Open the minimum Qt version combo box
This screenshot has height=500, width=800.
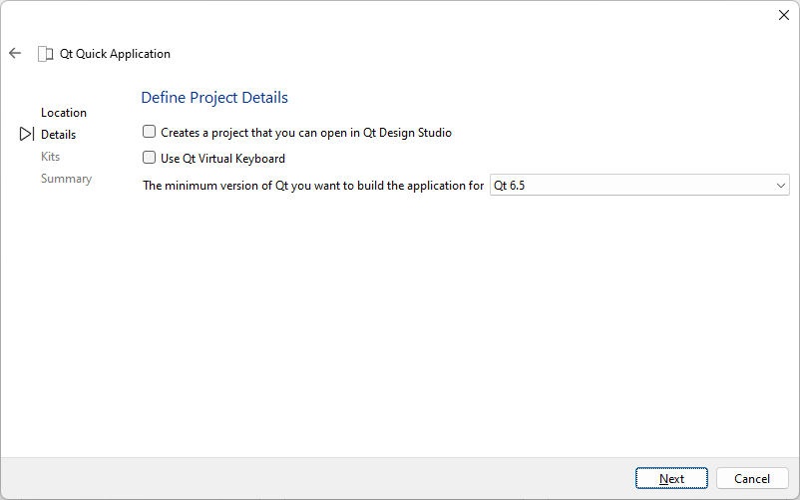[x=638, y=186]
